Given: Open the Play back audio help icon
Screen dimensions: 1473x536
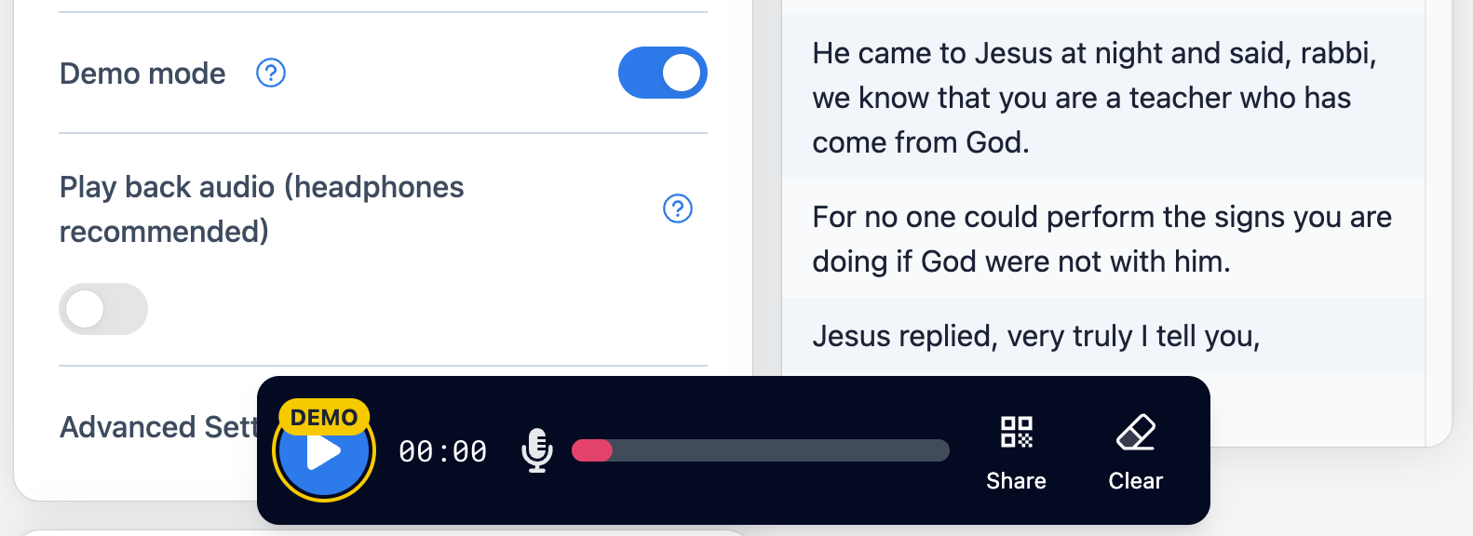Looking at the screenshot, I should point(678,208).
